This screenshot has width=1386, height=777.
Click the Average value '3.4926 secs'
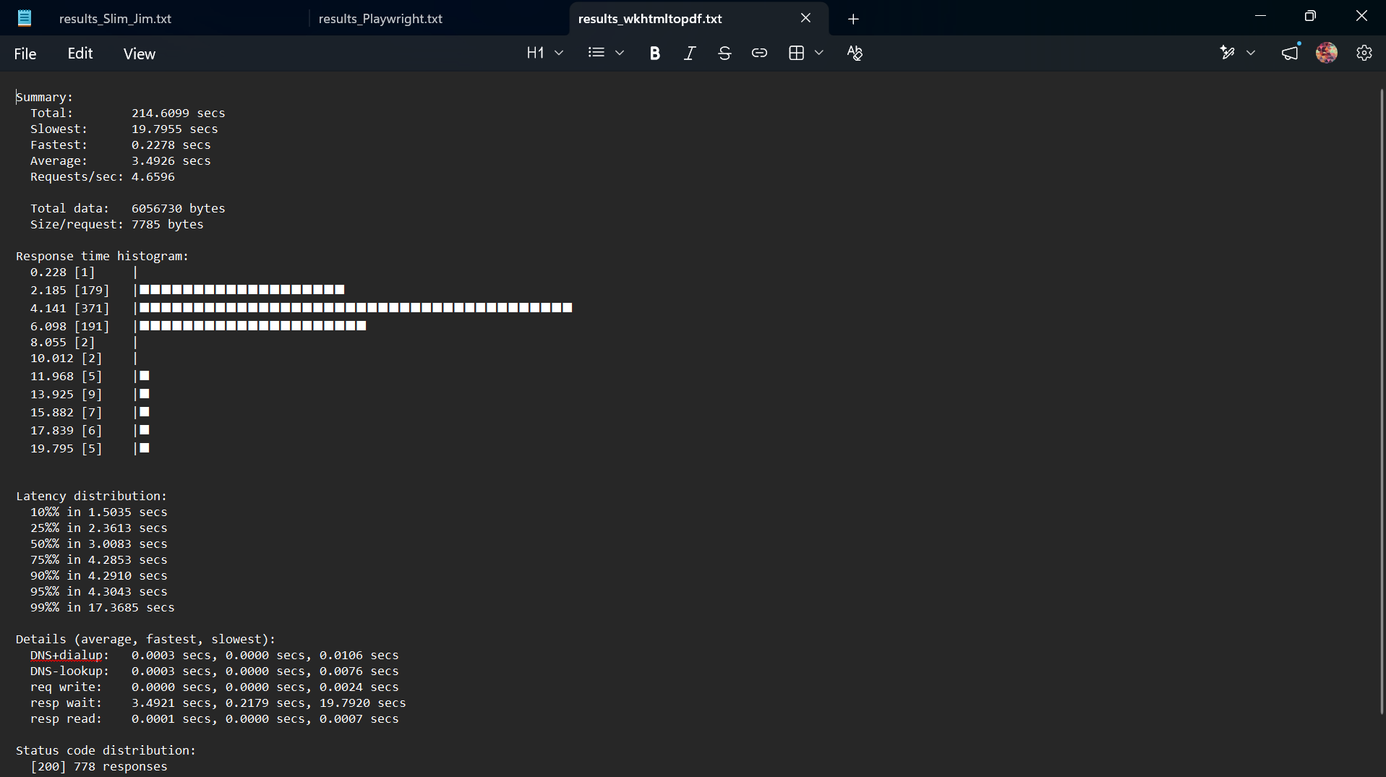pyautogui.click(x=171, y=160)
